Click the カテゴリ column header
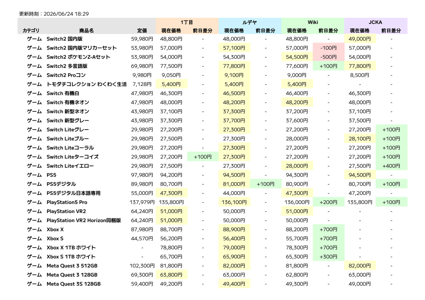This screenshot has width=425, height=300. [x=31, y=31]
